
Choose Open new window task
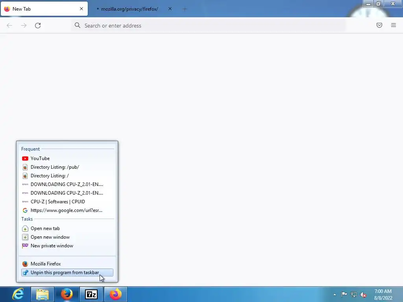pyautogui.click(x=67, y=237)
